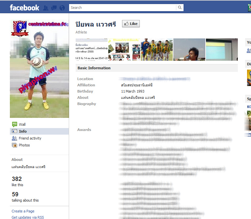Screen dimensions: 251x219
Task: Open friend requests icon in top bar
Action: click(x=46, y=8)
